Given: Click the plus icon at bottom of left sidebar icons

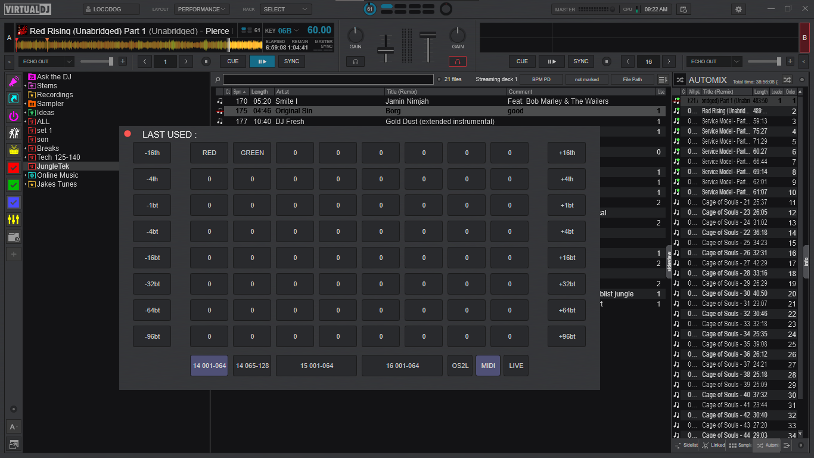Looking at the screenshot, I should point(14,254).
